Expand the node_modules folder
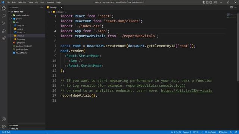The image size is (239, 134). (22, 15)
